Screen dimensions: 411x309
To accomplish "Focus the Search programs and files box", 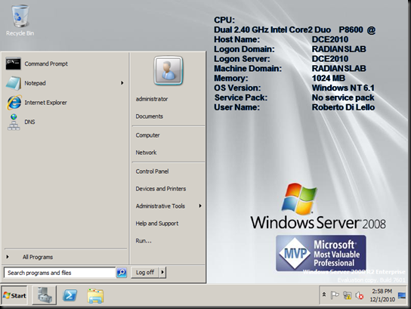I will point(60,273).
